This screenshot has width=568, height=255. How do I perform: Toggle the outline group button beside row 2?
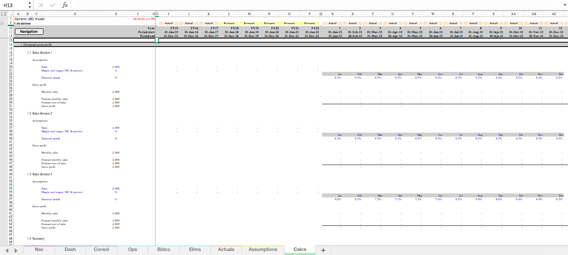(2, 23)
